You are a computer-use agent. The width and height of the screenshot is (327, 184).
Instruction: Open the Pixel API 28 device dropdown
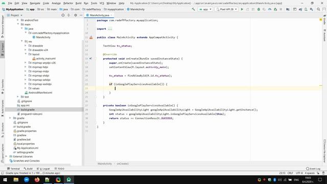(x=226, y=9)
